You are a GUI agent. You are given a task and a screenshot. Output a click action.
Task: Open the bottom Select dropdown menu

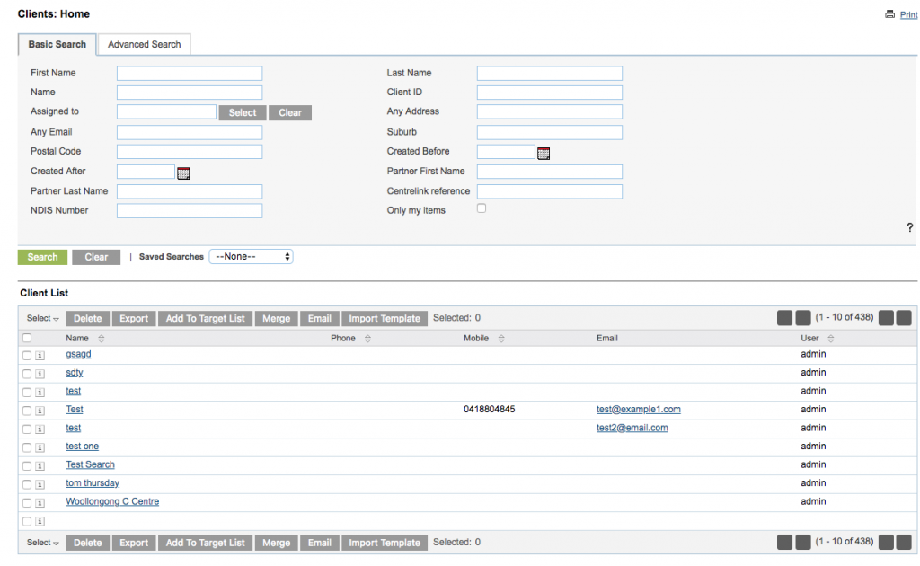(41, 543)
